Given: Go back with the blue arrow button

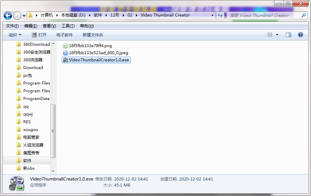Looking at the screenshot, I should click(8, 15).
